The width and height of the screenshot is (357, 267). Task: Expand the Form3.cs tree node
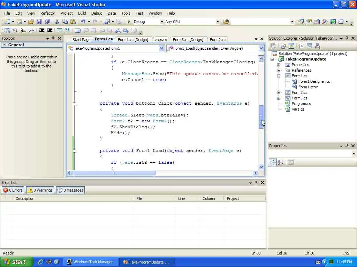click(279, 98)
